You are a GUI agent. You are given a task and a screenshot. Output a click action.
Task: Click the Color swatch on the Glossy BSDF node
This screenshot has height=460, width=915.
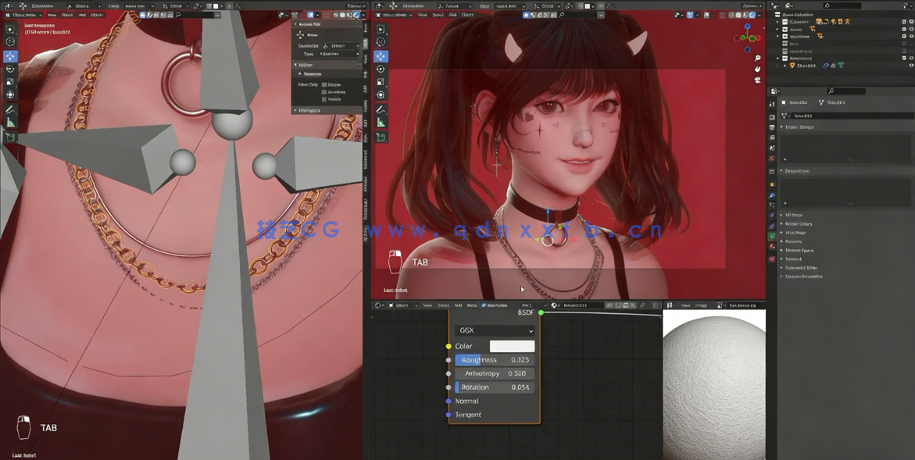512,346
